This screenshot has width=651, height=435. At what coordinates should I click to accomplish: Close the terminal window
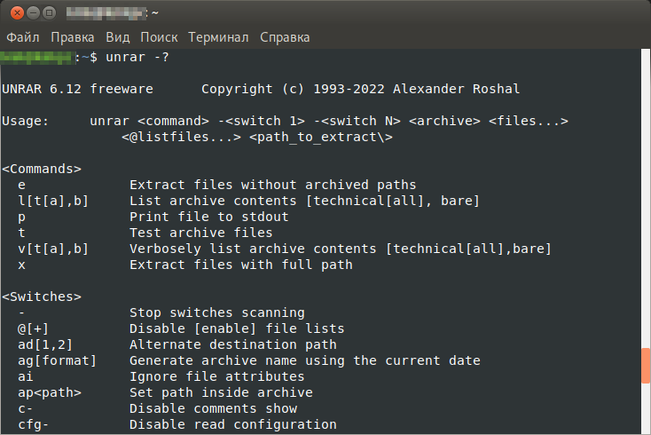pos(12,13)
